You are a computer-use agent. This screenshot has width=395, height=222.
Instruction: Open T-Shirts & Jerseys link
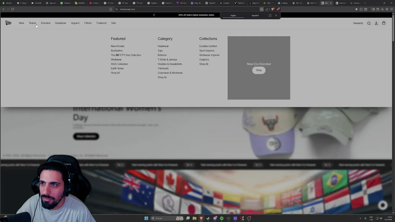coord(167,60)
